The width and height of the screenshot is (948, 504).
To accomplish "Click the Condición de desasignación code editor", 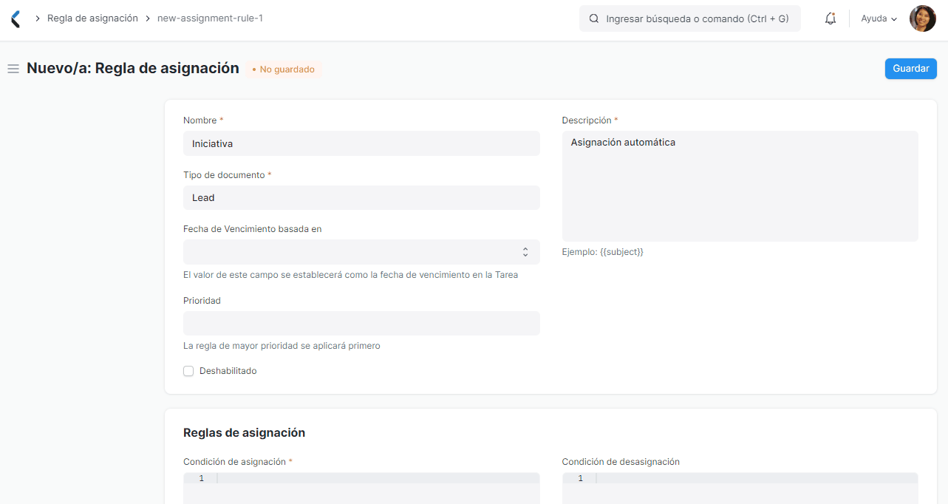I will 740,488.
